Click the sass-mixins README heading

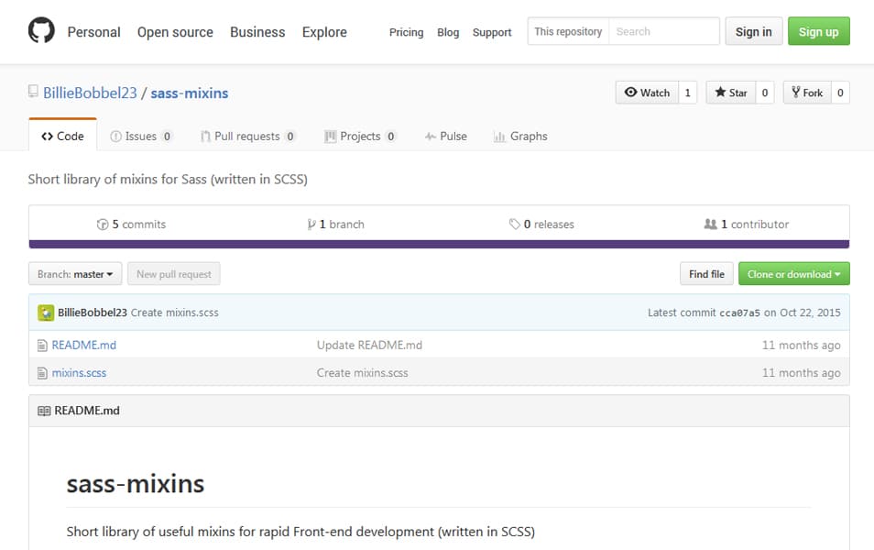tap(136, 484)
